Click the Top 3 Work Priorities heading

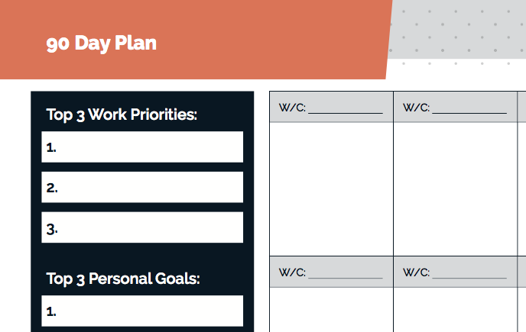point(122,114)
